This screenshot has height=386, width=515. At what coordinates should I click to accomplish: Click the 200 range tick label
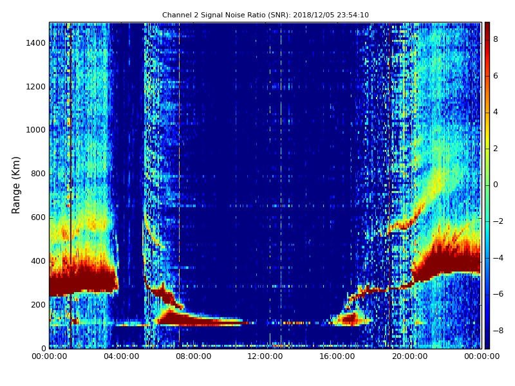point(38,304)
